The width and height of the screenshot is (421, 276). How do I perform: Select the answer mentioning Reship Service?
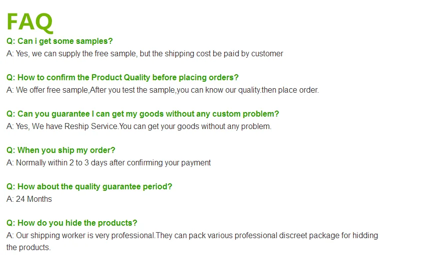click(139, 127)
